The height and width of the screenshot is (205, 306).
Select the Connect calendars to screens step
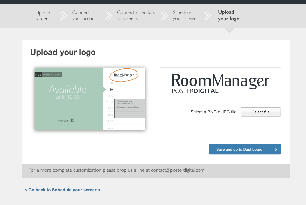click(x=136, y=15)
